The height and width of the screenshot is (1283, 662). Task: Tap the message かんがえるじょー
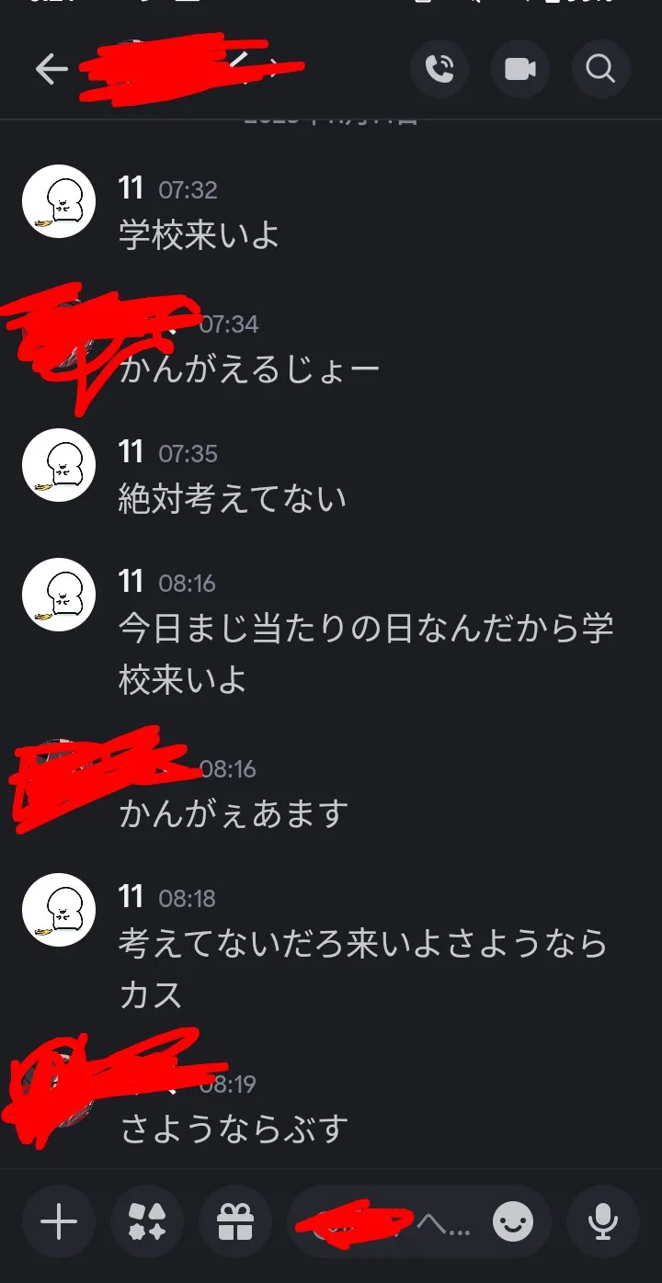coord(249,369)
